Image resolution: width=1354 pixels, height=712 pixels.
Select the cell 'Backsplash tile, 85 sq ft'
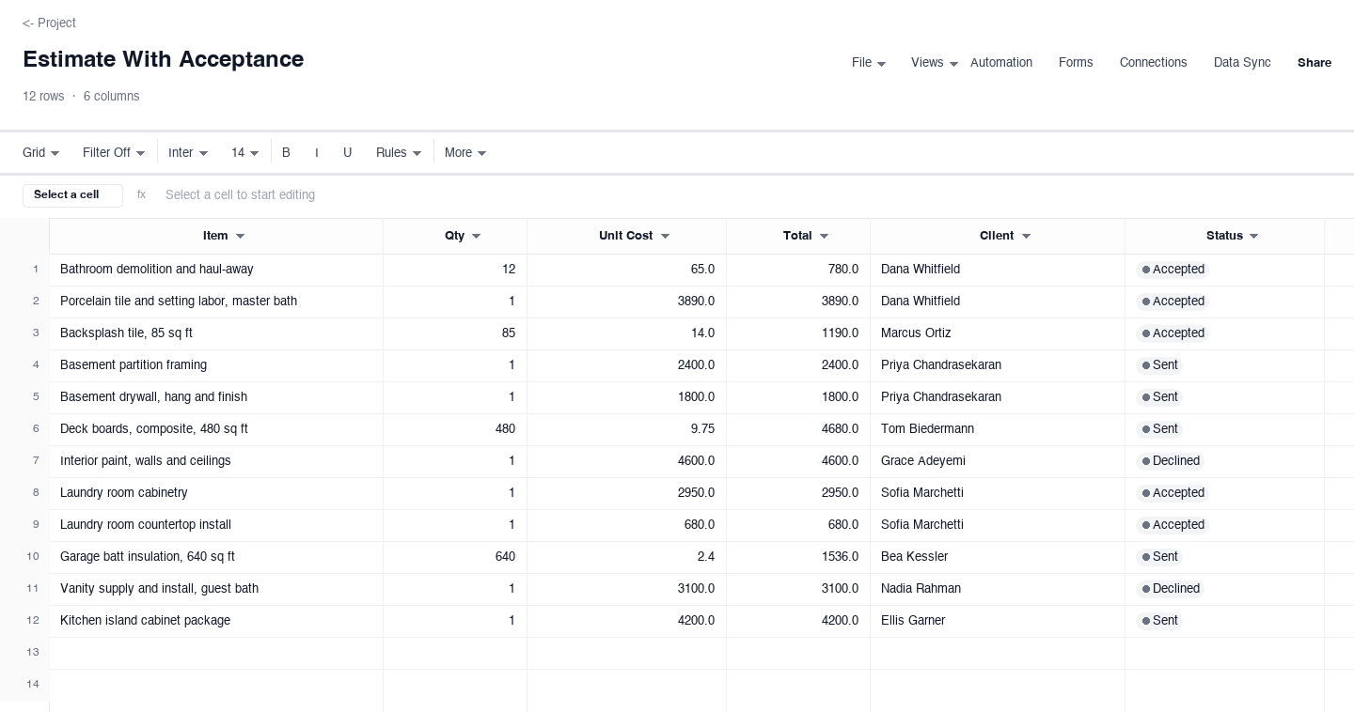(216, 333)
